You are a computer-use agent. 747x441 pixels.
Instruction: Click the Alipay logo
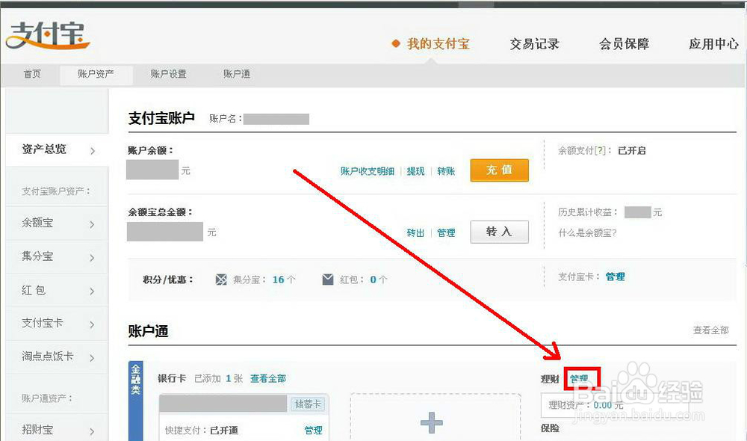48,35
